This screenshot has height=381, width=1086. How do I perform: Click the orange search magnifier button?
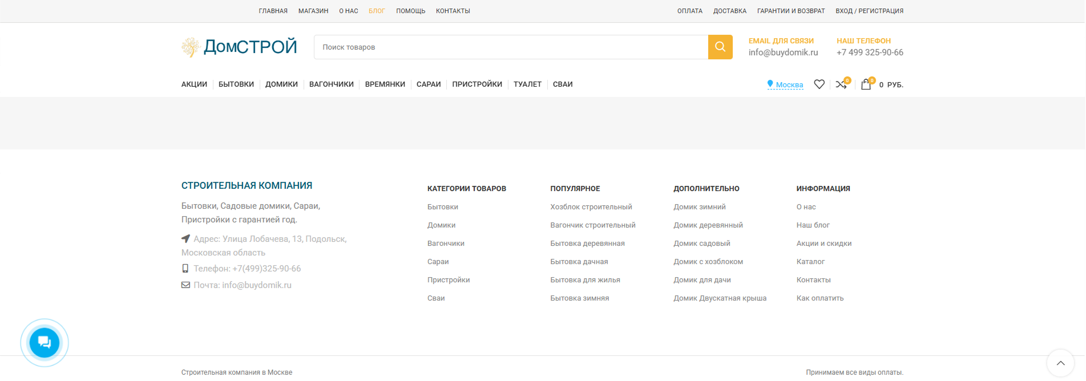click(720, 47)
